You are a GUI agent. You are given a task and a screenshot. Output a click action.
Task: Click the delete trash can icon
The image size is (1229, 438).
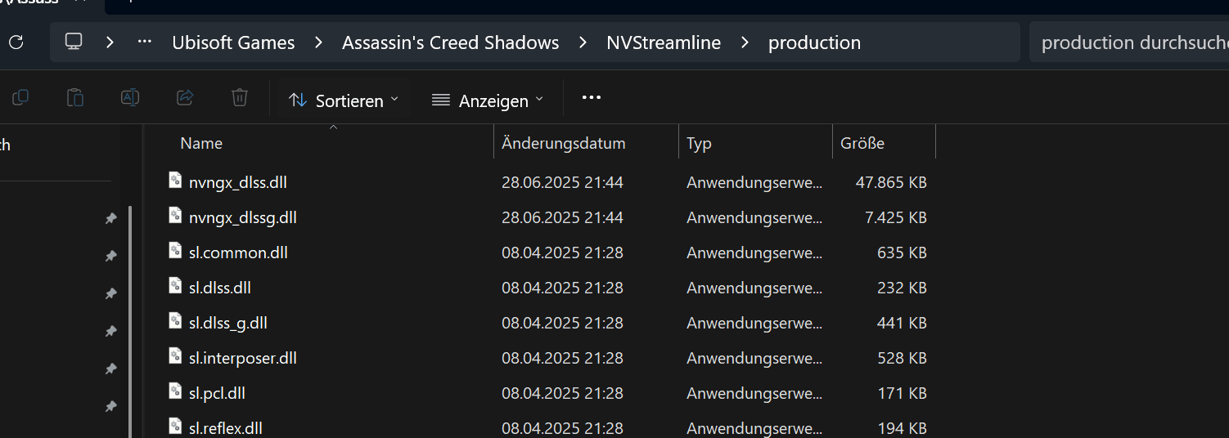(x=240, y=98)
